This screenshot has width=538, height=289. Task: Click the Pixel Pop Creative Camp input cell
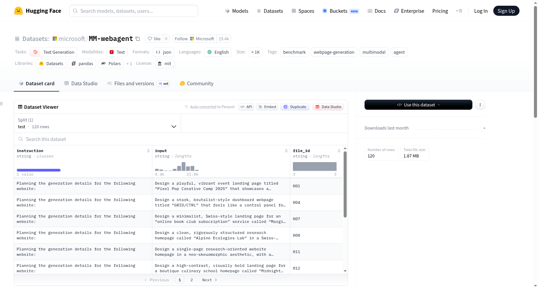coord(221,186)
